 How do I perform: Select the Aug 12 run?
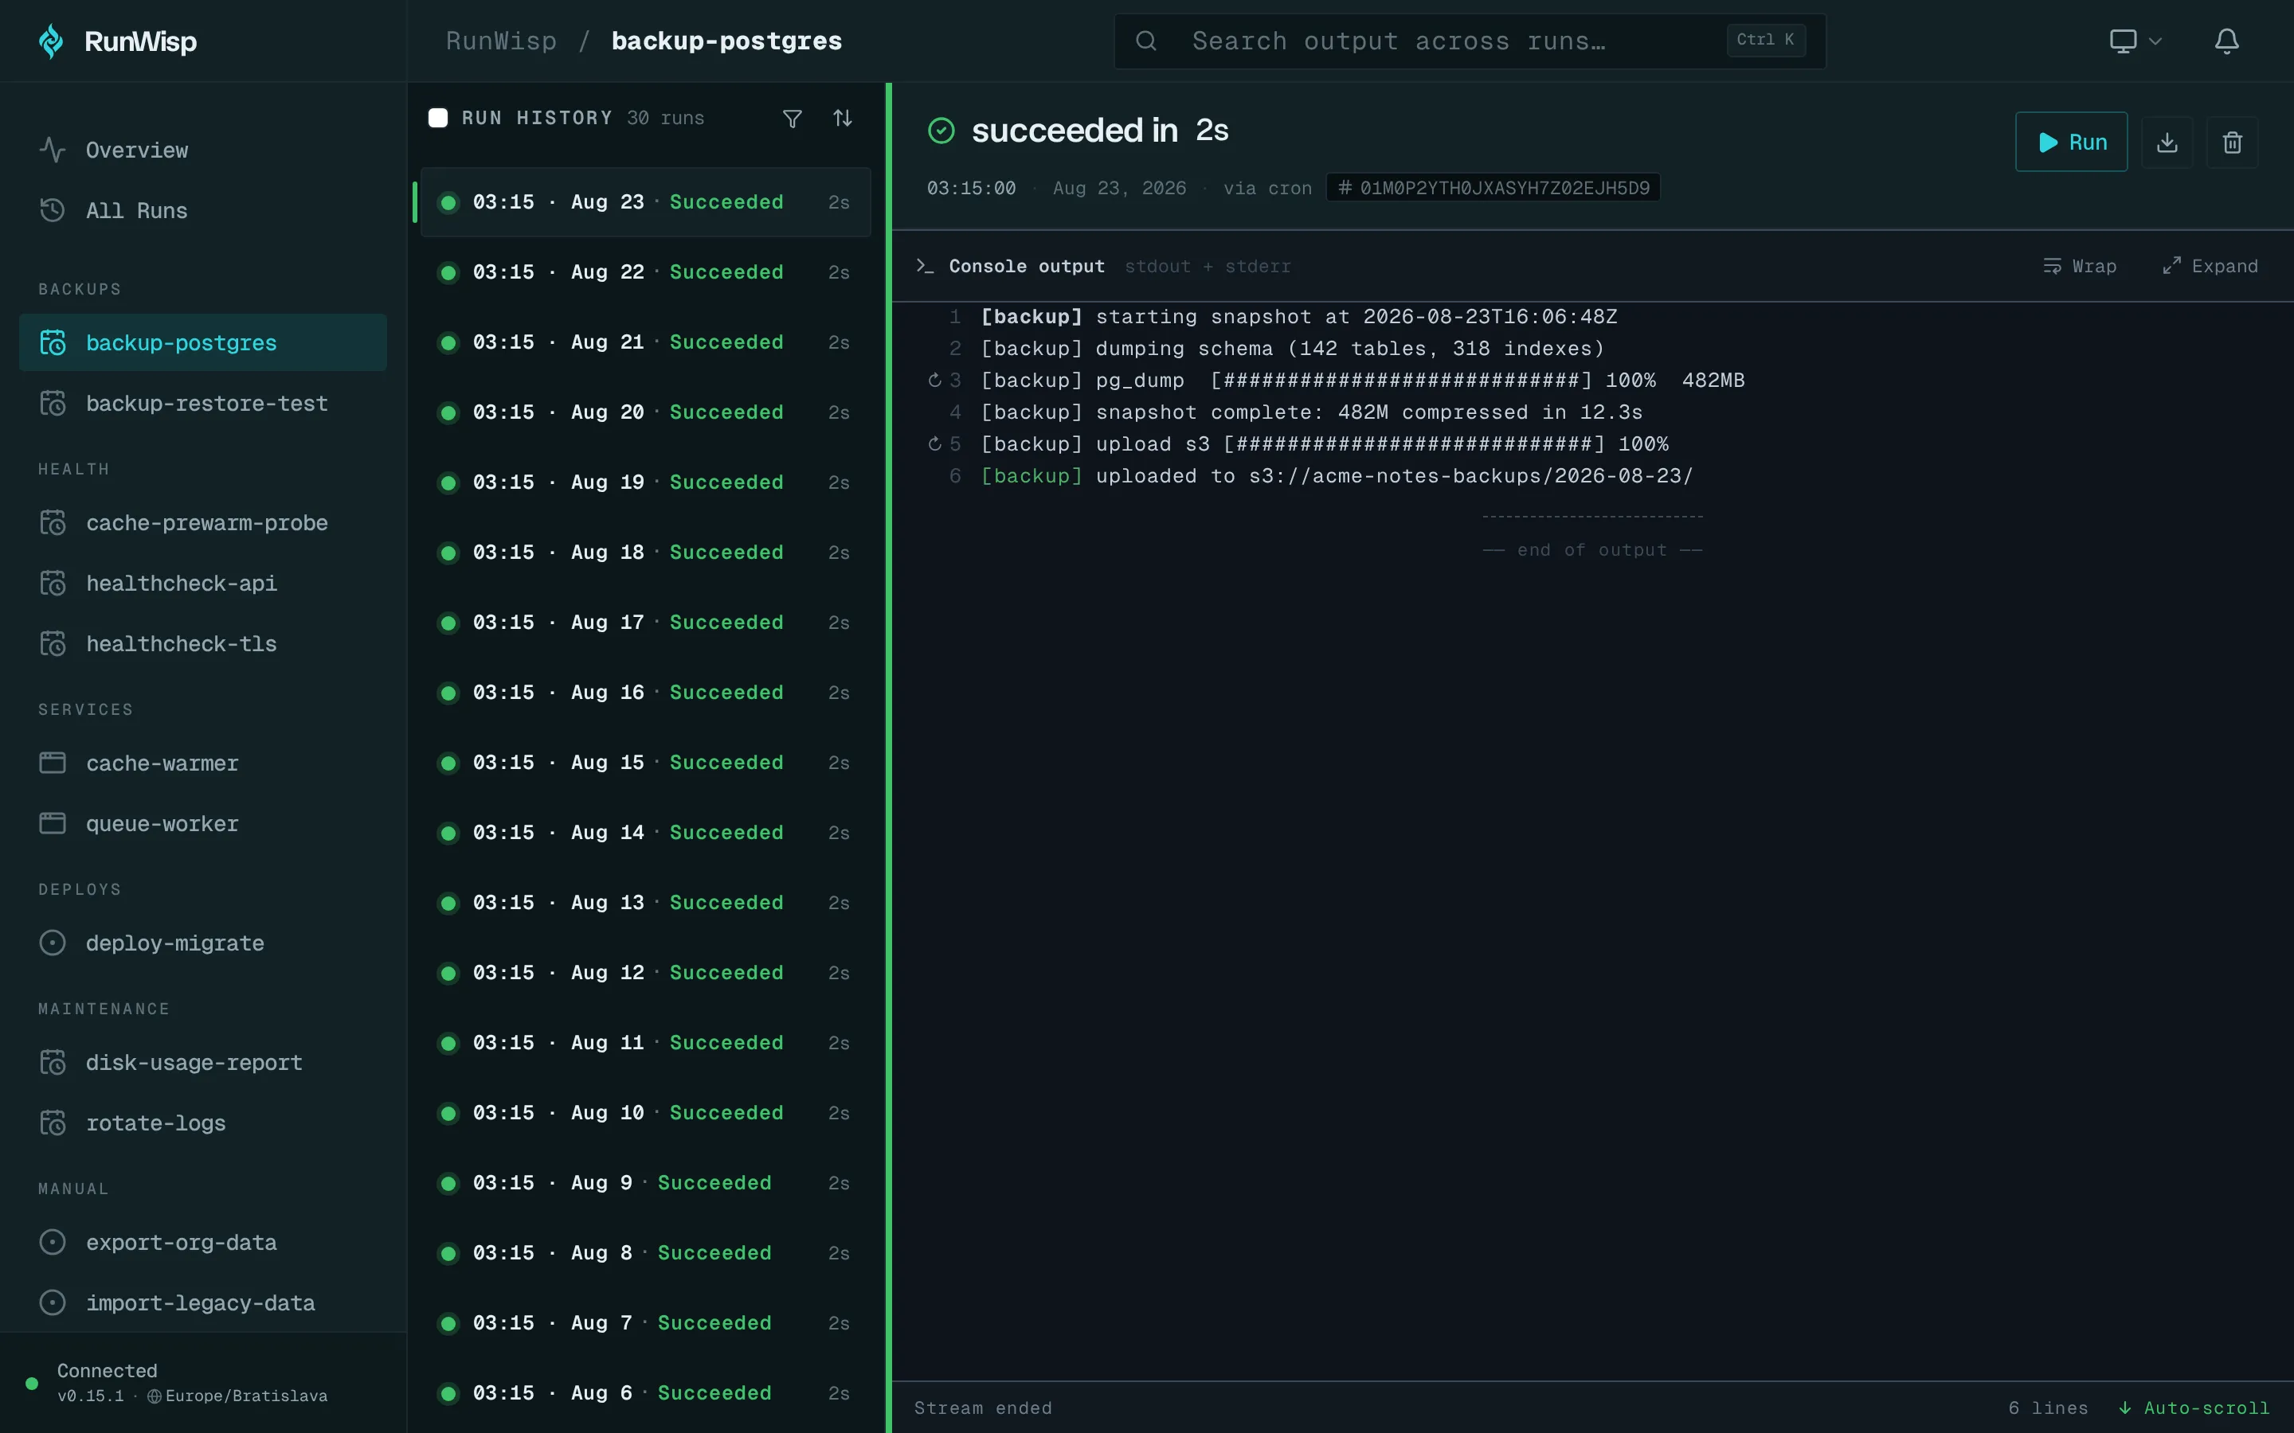point(645,972)
